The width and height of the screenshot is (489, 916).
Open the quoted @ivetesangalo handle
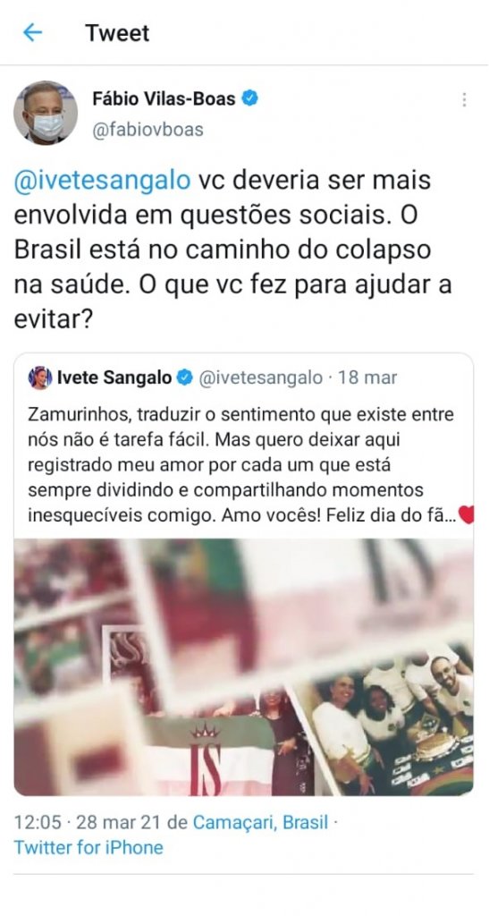coord(260,378)
